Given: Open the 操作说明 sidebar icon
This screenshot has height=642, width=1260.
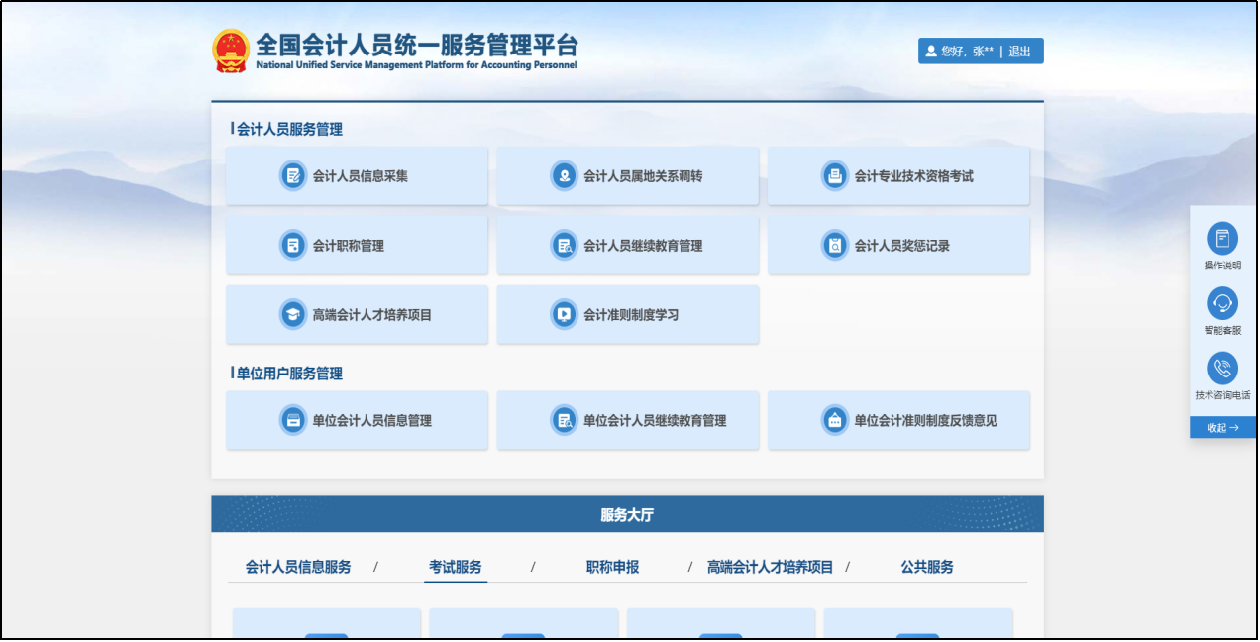Looking at the screenshot, I should [1221, 241].
